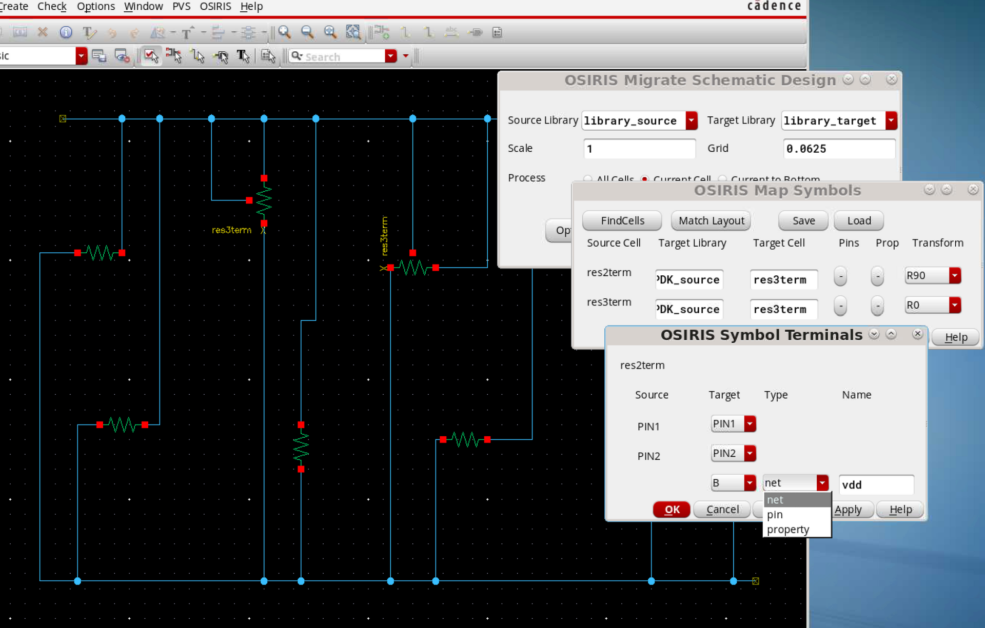Image resolution: width=985 pixels, height=628 pixels.
Task: Open the R90 Transform dropdown for res2term
Action: pos(954,276)
